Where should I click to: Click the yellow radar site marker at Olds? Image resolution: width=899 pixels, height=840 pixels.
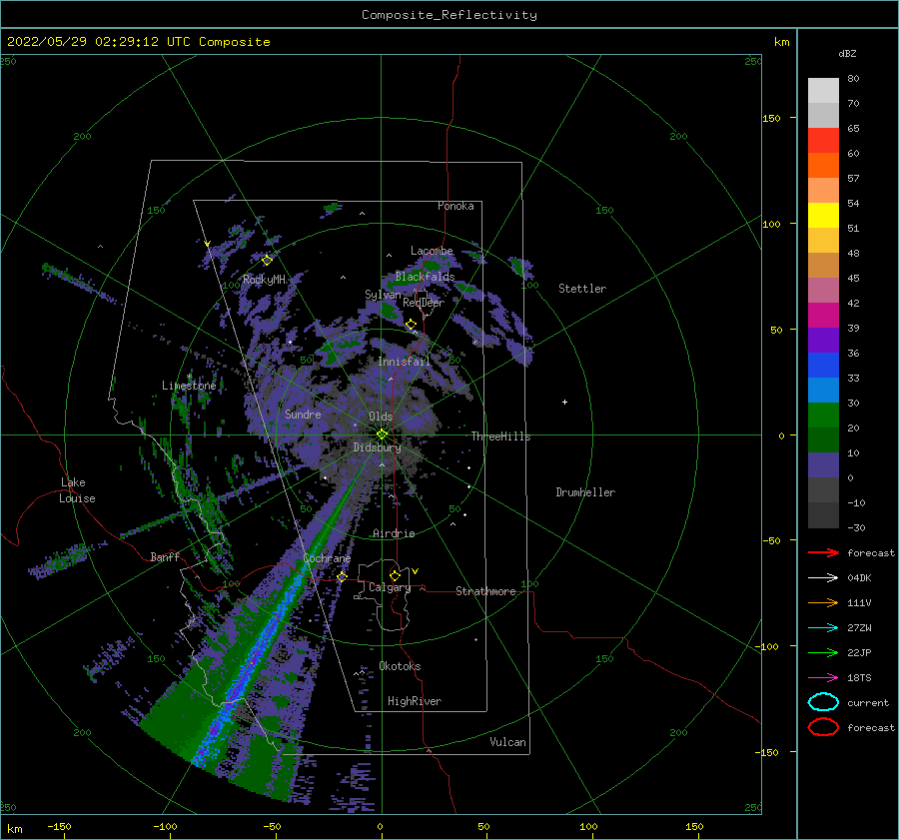382,434
